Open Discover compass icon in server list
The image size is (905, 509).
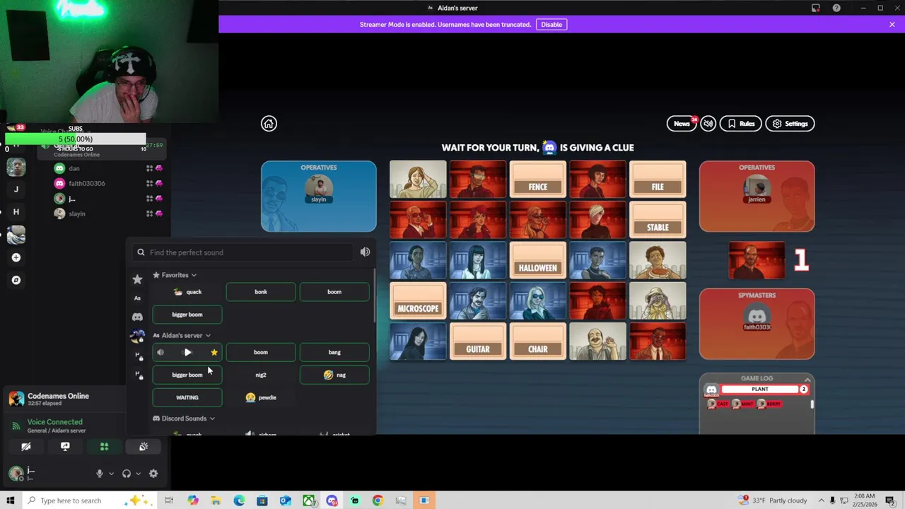point(16,280)
